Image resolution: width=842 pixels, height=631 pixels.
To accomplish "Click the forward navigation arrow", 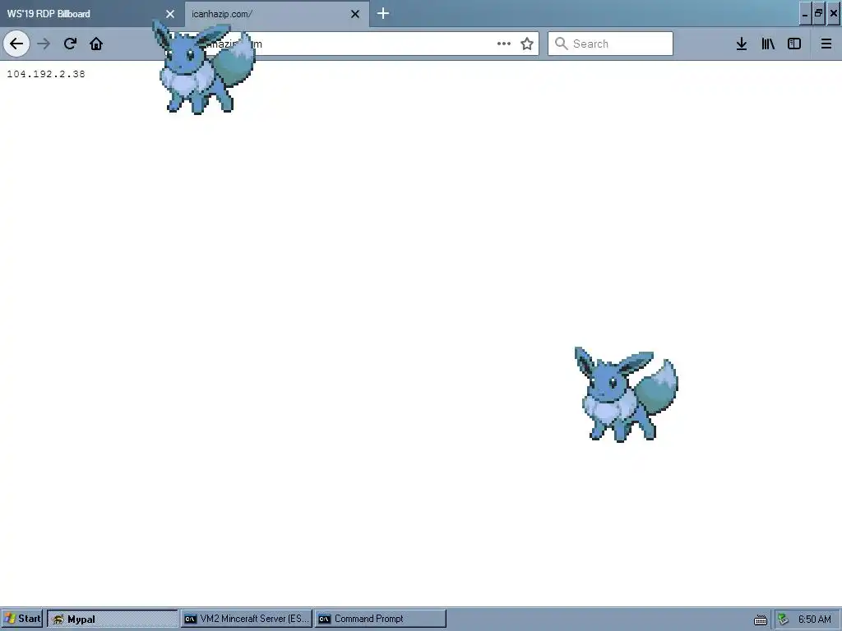I will coord(44,44).
